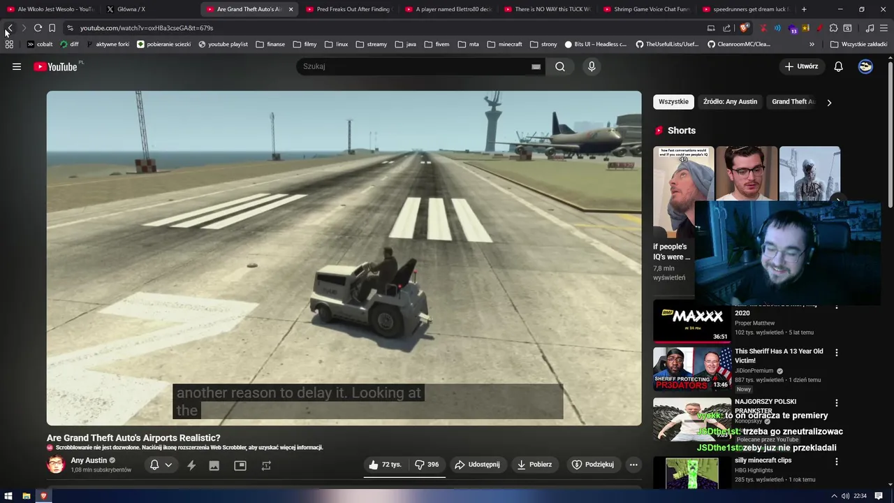Open the Any Austin channel name link
The image size is (894, 503).
89,460
